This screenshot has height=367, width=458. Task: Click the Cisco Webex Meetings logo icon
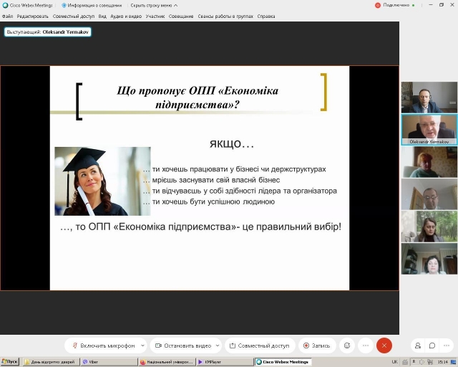[5, 5]
